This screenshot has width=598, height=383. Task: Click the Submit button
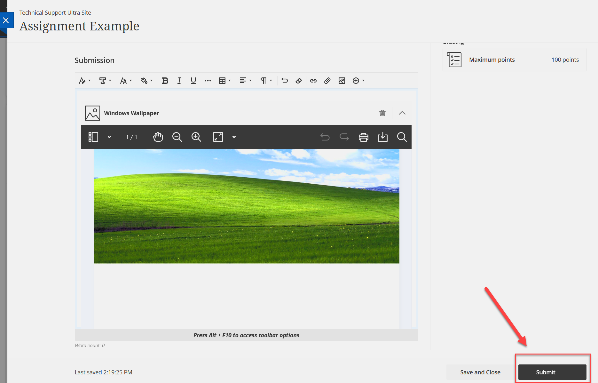click(552, 372)
